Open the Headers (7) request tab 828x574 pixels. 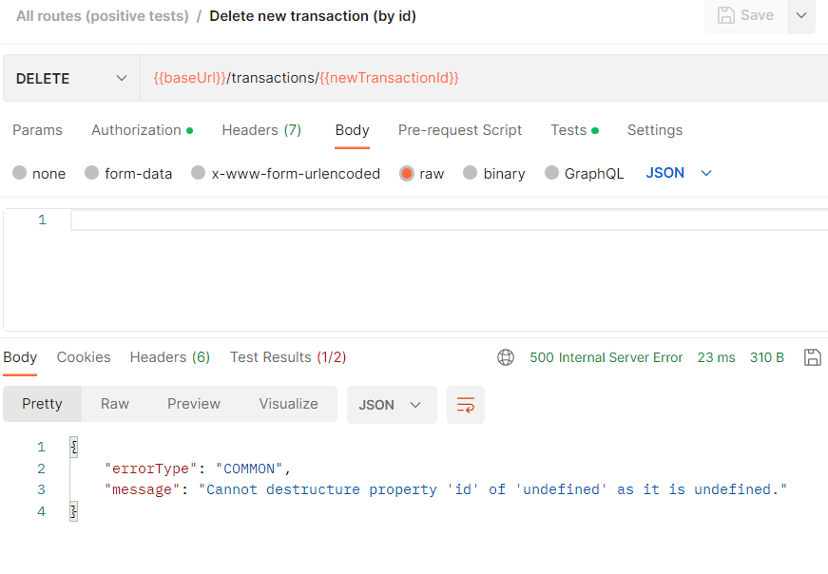261,130
